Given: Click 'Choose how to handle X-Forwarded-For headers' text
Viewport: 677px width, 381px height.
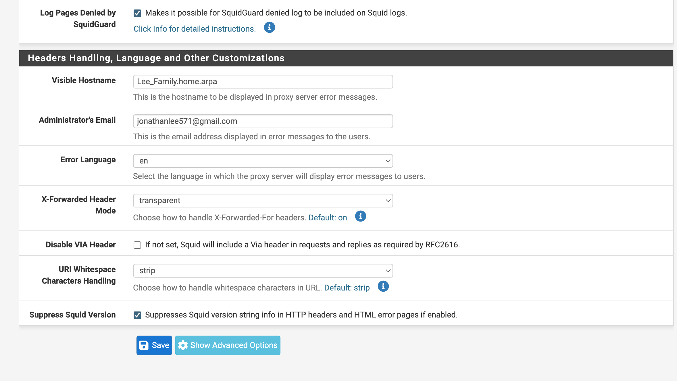Looking at the screenshot, I should coord(220,218).
